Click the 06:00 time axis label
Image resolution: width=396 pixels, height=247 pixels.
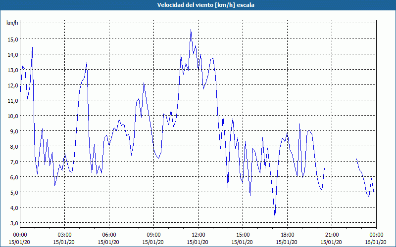point(109,235)
